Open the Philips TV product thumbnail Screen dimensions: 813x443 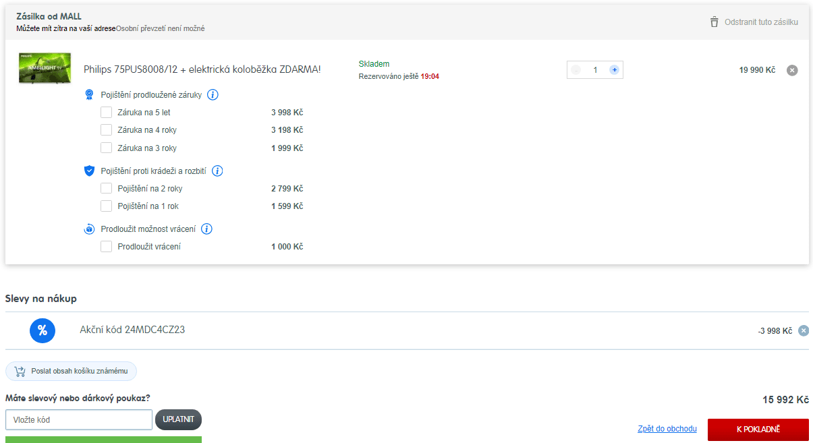(x=45, y=68)
